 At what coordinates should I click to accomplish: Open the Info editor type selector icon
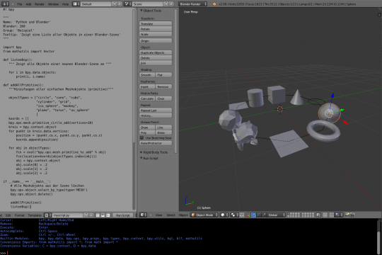click(5, 4)
